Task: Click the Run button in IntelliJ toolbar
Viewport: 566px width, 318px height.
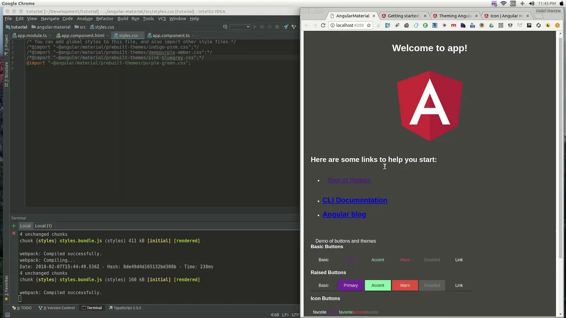Action: (x=254, y=27)
